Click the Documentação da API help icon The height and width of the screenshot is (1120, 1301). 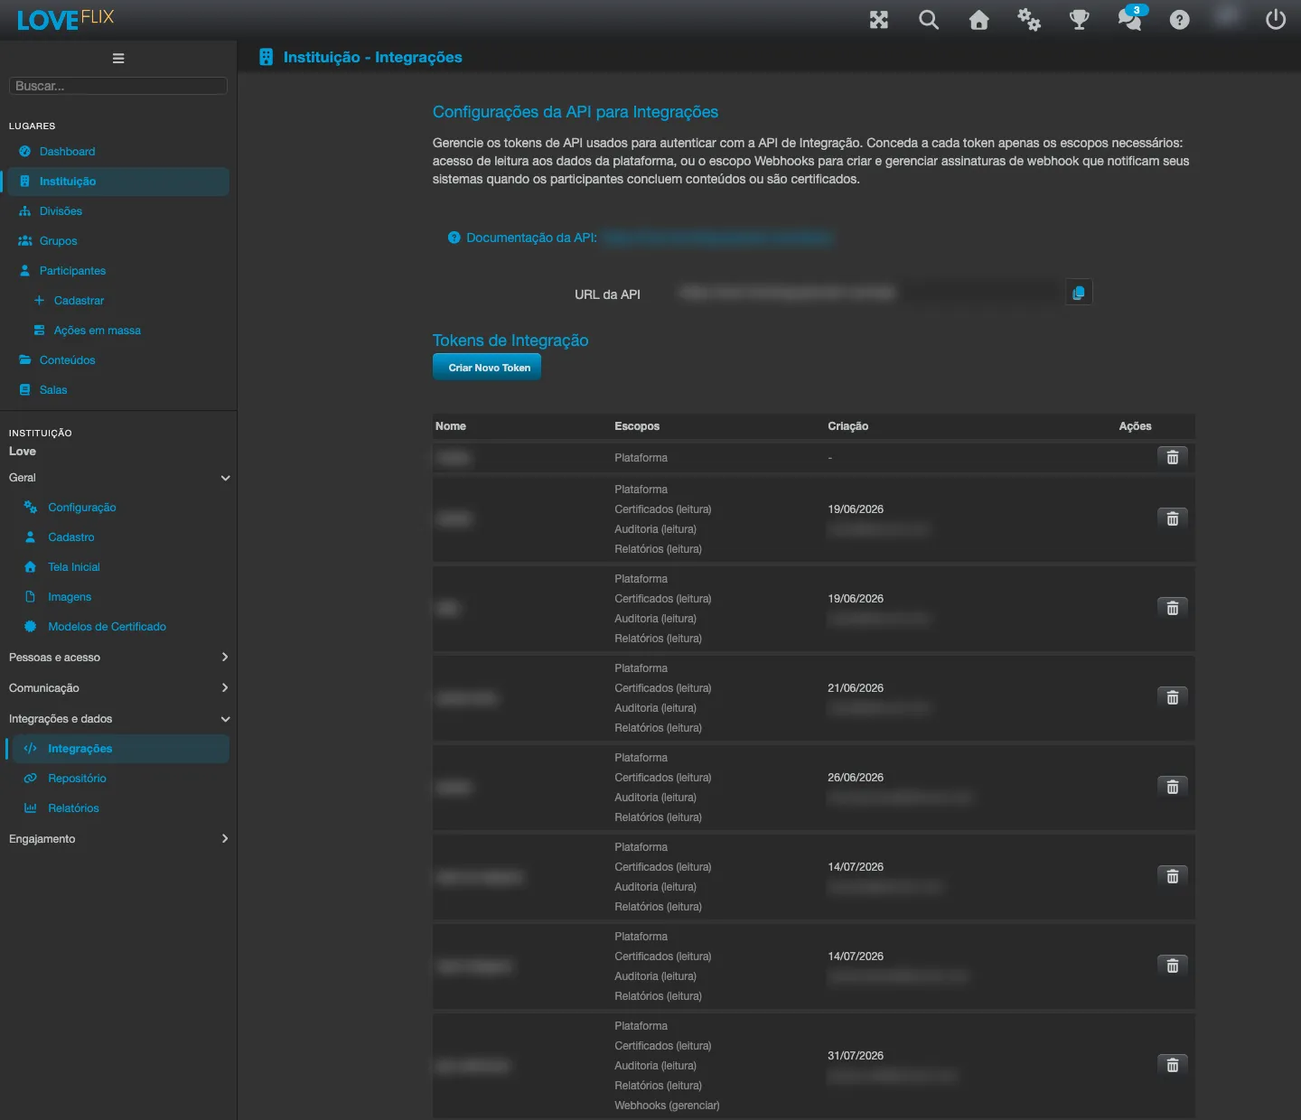point(454,238)
